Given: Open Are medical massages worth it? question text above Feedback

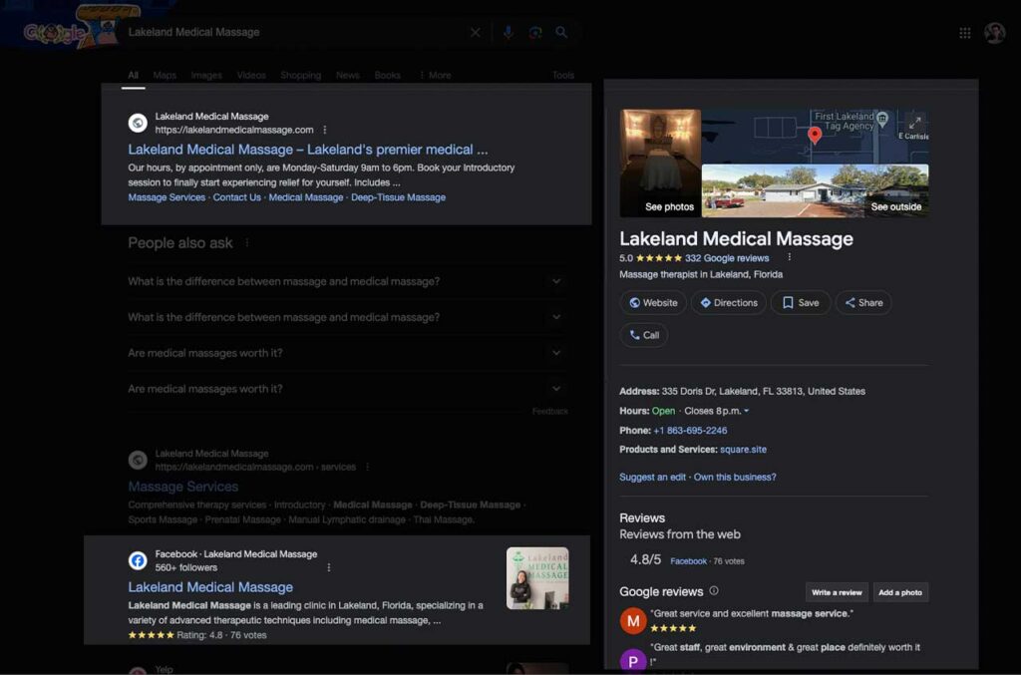Looking at the screenshot, I should (x=205, y=389).
